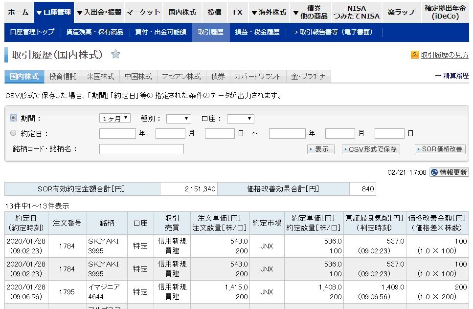Click CSV形式で保存 button
Screen dimensions: 473x309
[x=371, y=149]
